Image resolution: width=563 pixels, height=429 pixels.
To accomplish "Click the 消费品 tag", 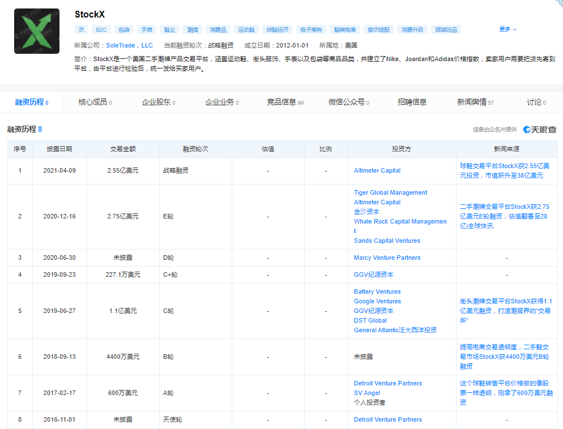I will click(x=218, y=30).
